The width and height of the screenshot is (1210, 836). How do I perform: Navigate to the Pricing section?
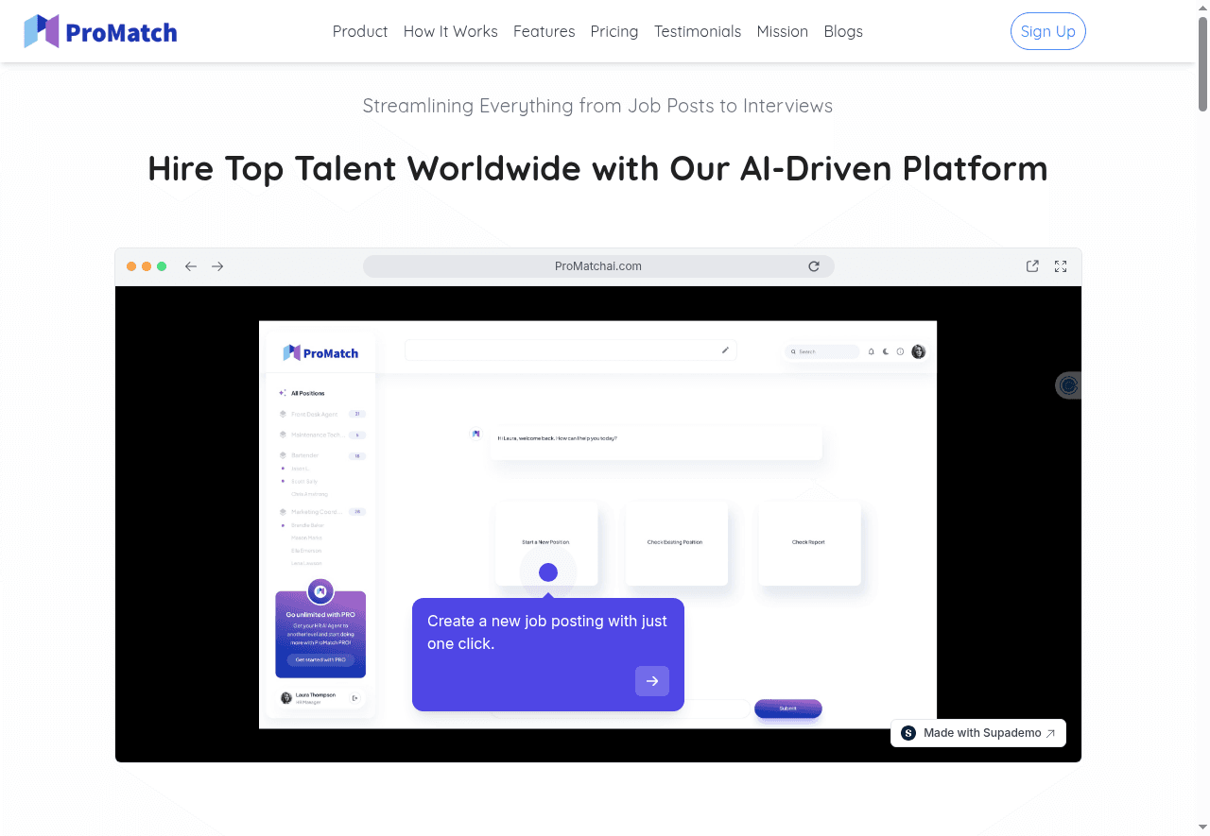point(614,31)
